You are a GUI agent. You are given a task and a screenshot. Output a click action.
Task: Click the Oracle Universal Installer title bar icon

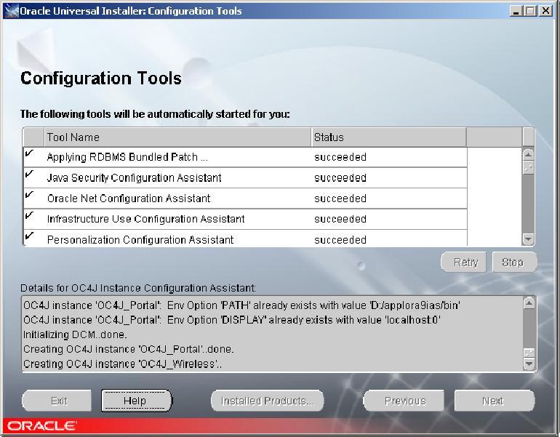(11, 11)
